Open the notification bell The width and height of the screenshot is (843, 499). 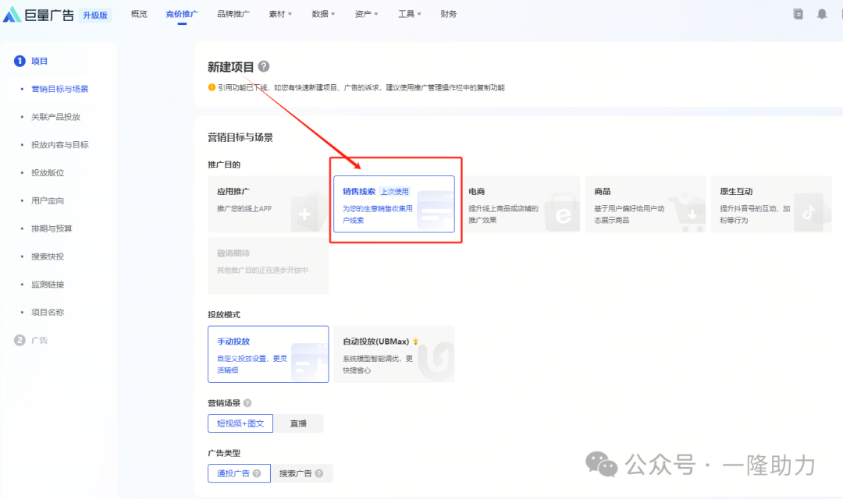click(x=823, y=13)
